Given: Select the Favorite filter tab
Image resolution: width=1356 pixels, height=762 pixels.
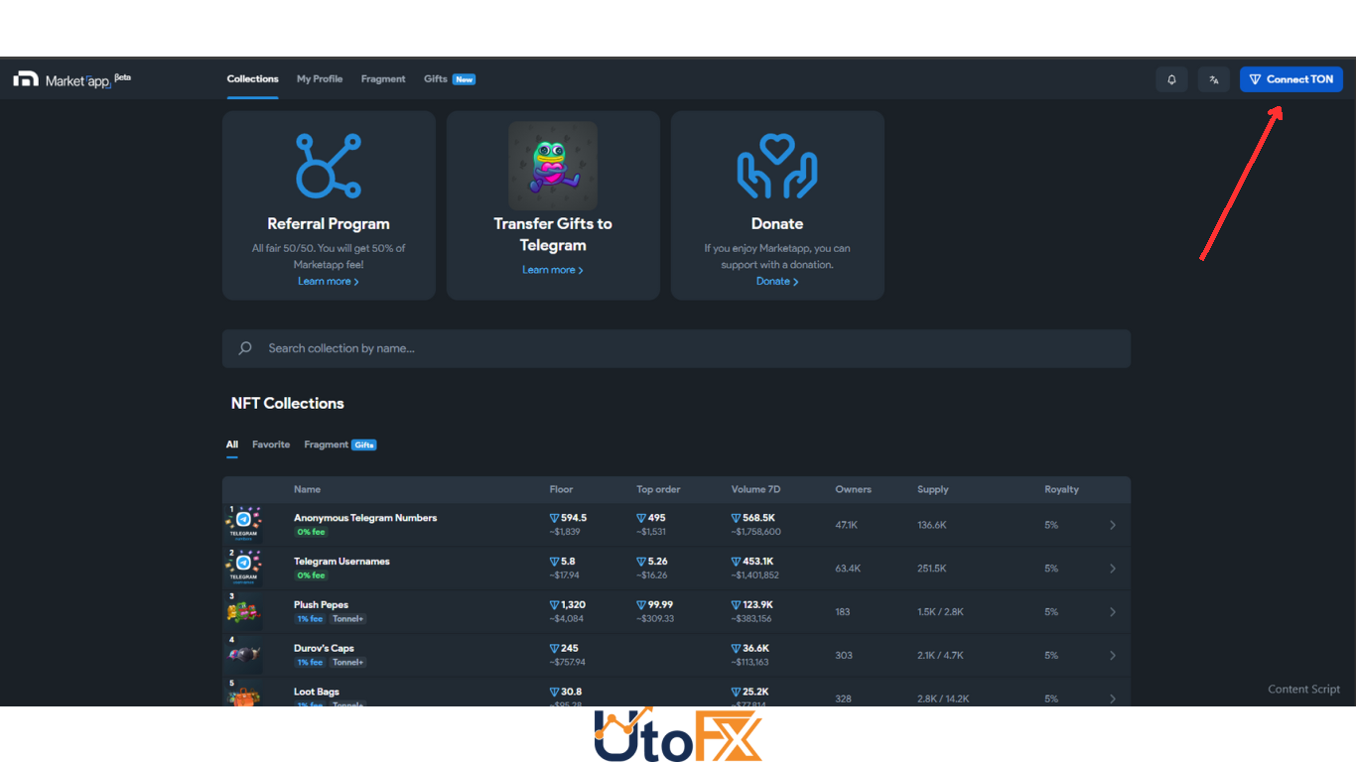Looking at the screenshot, I should point(271,444).
